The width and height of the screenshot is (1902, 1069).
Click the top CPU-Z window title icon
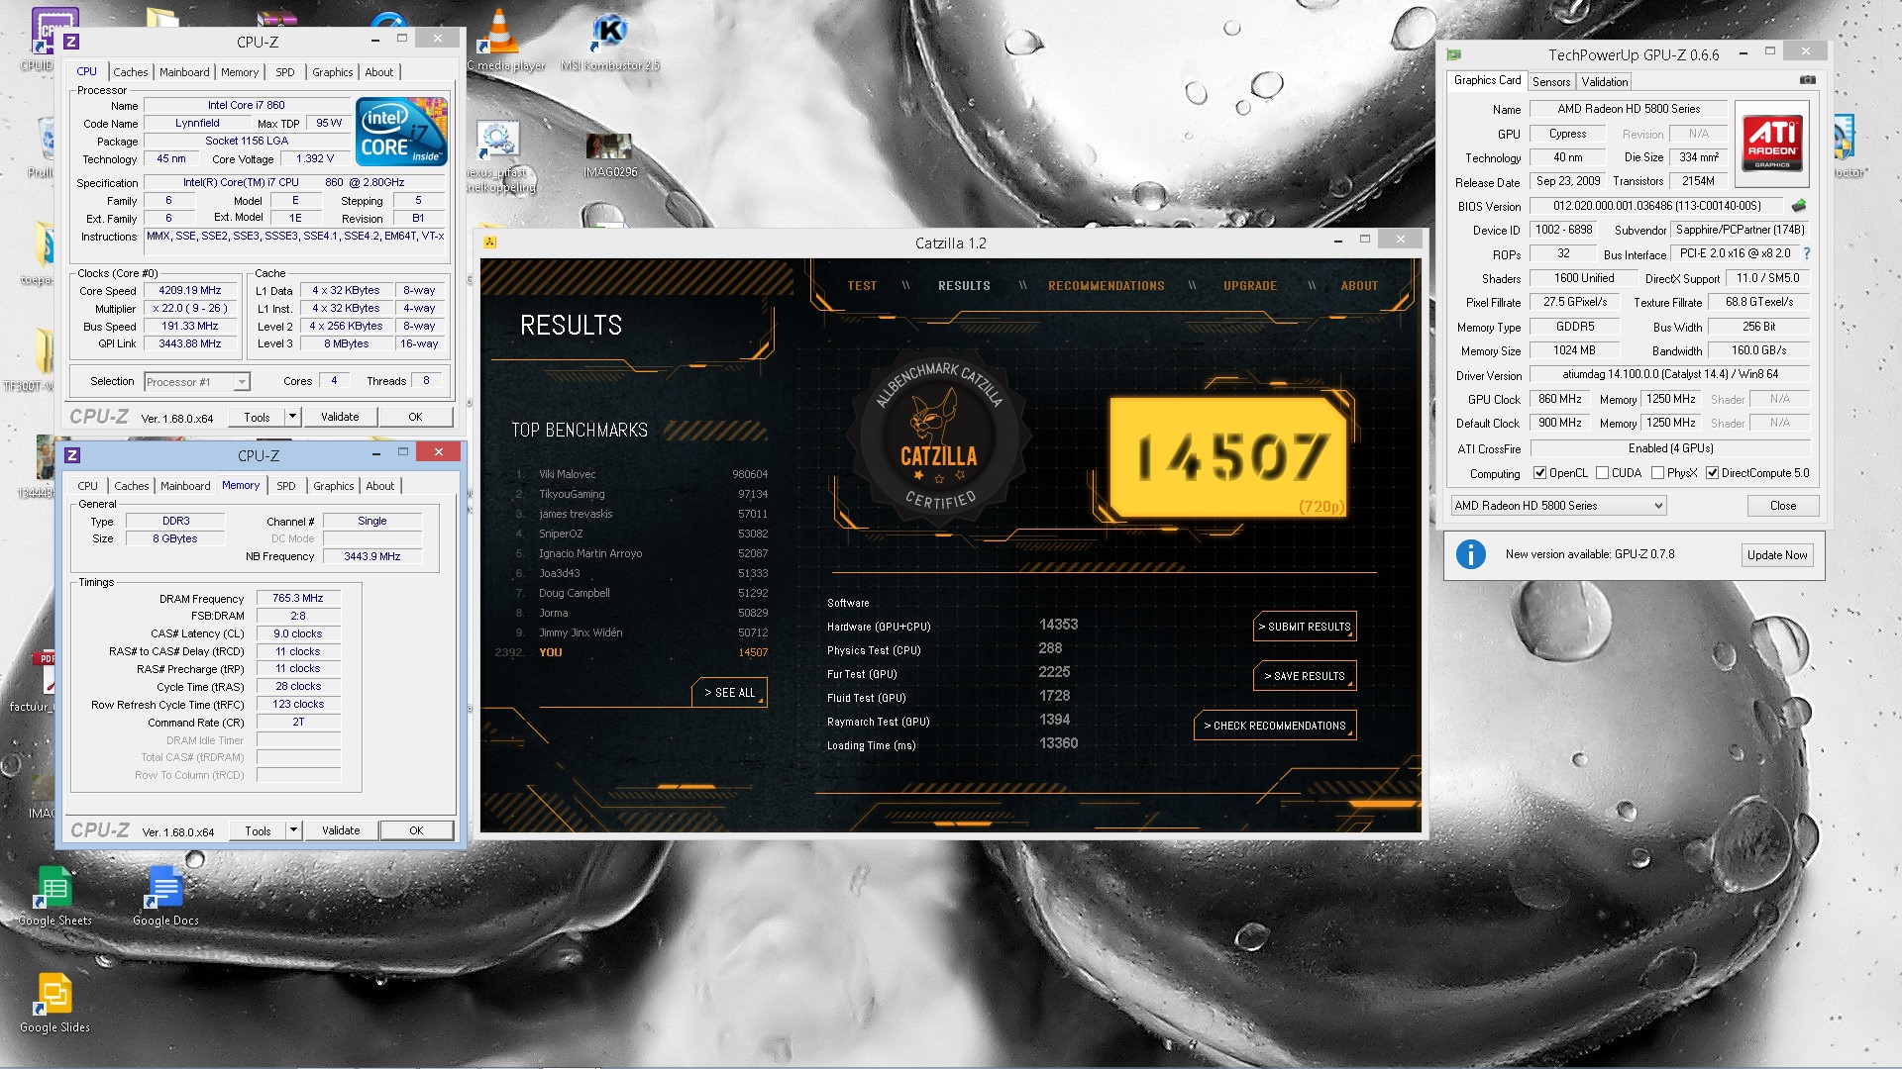click(71, 42)
